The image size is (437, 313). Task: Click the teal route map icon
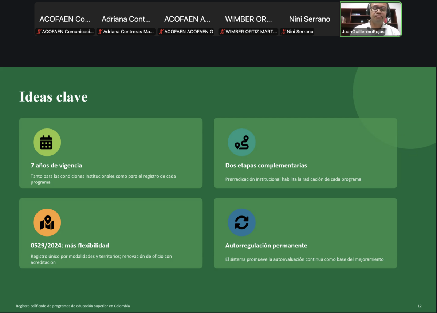[242, 142]
